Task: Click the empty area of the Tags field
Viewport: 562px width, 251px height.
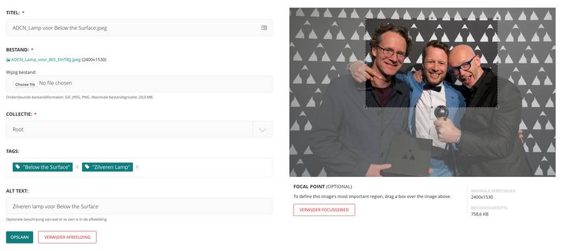Action: pos(204,168)
